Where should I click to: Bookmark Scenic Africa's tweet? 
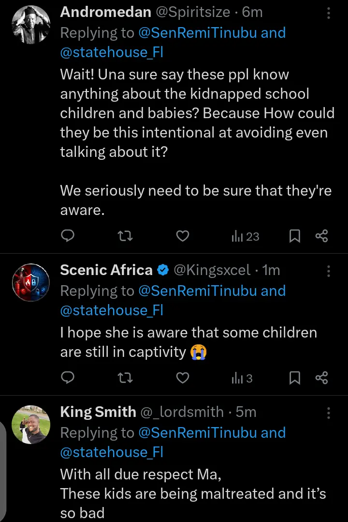click(295, 378)
